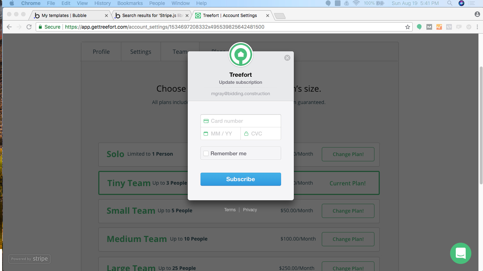
Task: Click the Powered by Stripe badge
Action: coord(30,259)
